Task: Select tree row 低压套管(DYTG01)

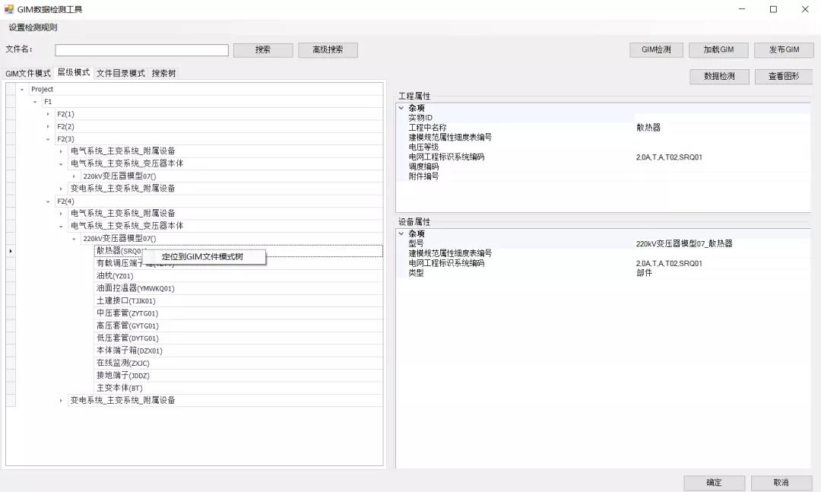Action: 238,338
